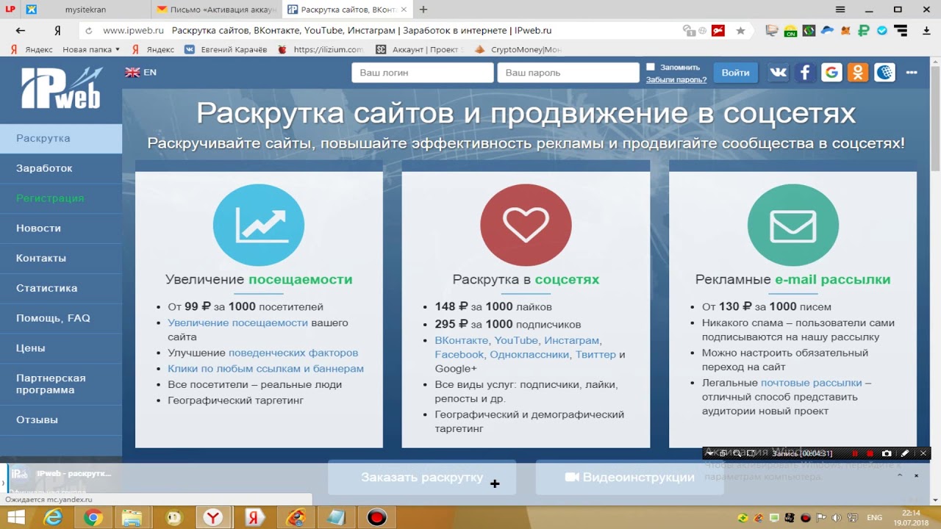Click the Видеоинструкции button
Image resolution: width=941 pixels, height=529 pixels.
(x=630, y=477)
